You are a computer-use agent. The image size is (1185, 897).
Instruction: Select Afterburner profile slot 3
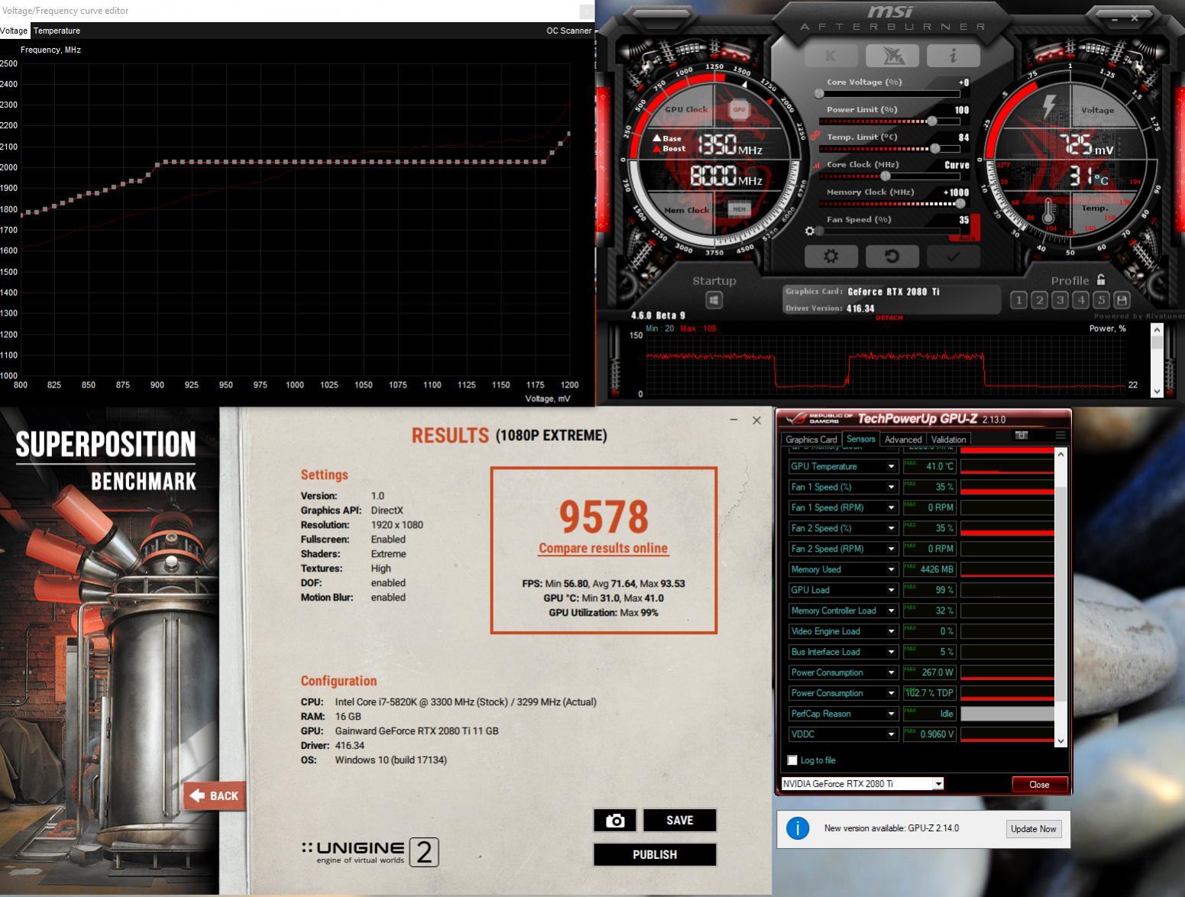point(1060,300)
